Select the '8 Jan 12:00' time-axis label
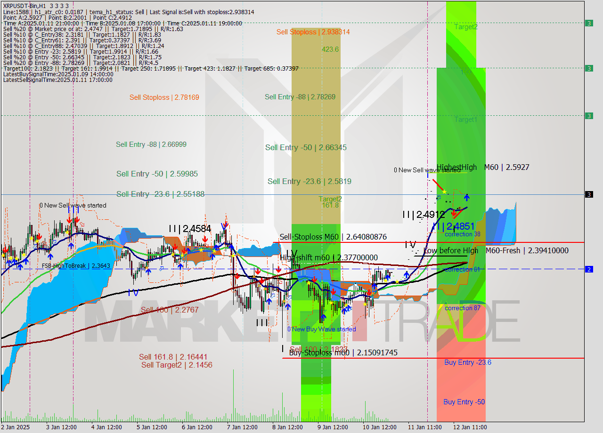603x433 pixels. (287, 427)
